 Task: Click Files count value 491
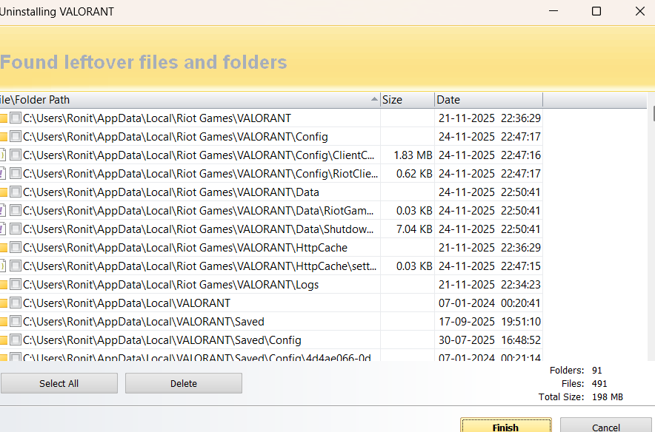[x=599, y=384]
